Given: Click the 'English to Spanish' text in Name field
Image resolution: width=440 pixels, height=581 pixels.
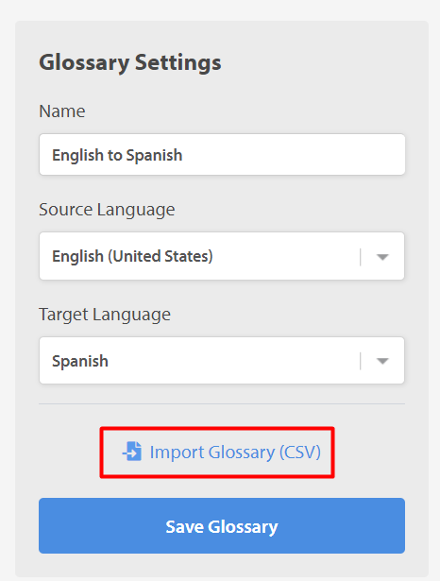Looking at the screenshot, I should pyautogui.click(x=117, y=155).
